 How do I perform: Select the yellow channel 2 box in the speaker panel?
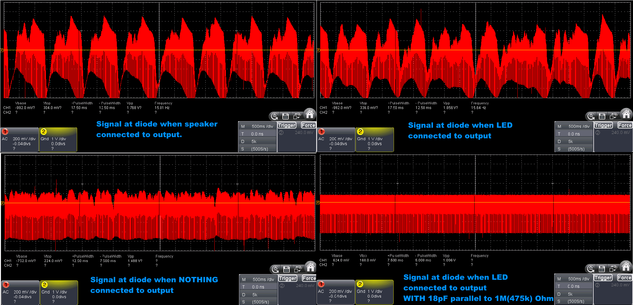point(58,140)
